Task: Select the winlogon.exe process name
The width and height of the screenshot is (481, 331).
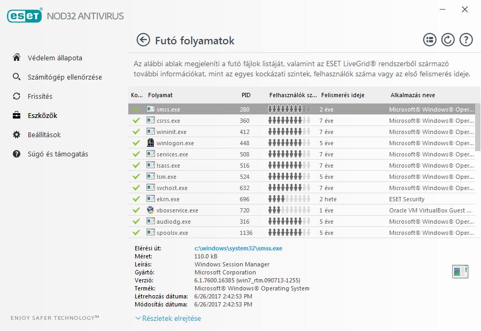Action: pos(175,143)
